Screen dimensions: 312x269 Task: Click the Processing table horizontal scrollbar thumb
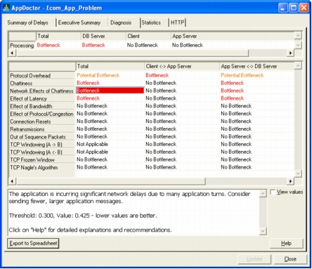132,53
